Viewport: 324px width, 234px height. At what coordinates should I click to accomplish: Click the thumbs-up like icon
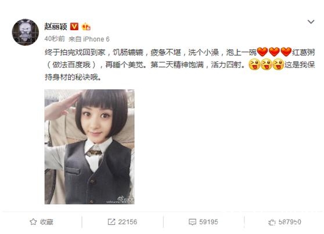click(x=272, y=222)
